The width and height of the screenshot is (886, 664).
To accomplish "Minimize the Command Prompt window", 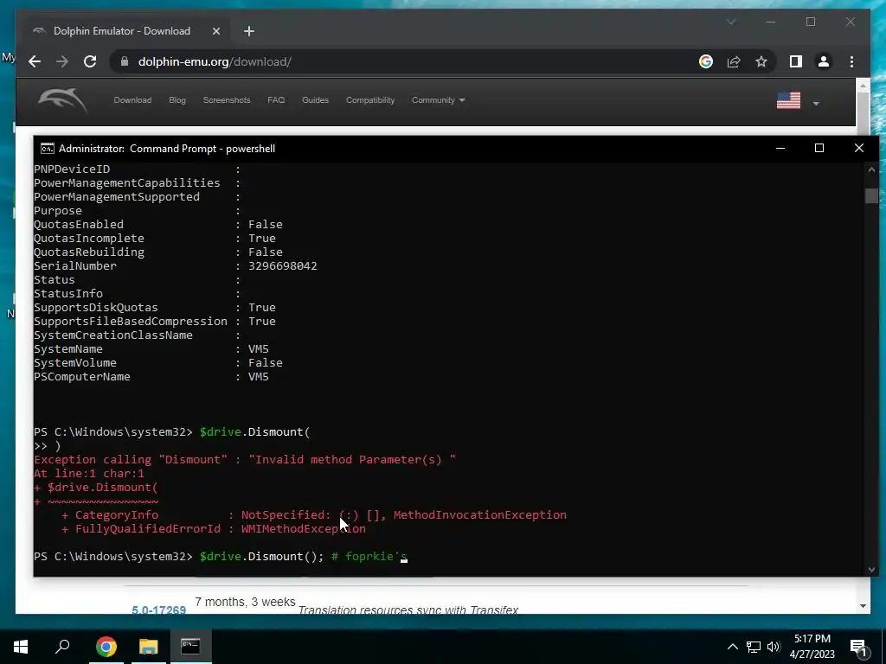I will (780, 148).
